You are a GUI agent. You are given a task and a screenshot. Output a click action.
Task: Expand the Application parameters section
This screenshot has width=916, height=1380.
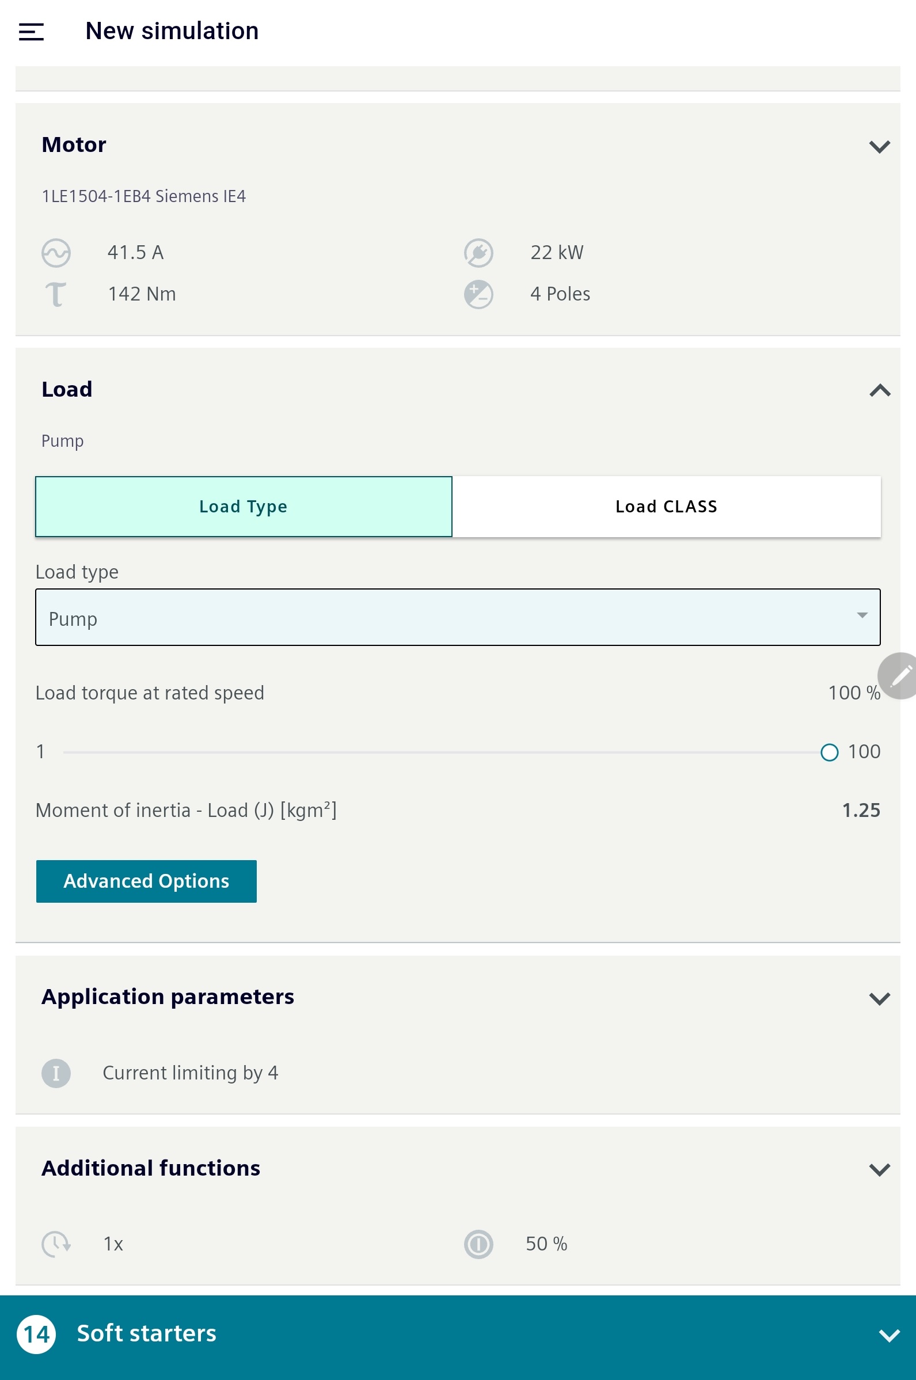pyautogui.click(x=879, y=998)
